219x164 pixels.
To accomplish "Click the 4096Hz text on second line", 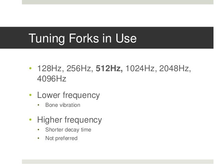I will click(x=52, y=79).
